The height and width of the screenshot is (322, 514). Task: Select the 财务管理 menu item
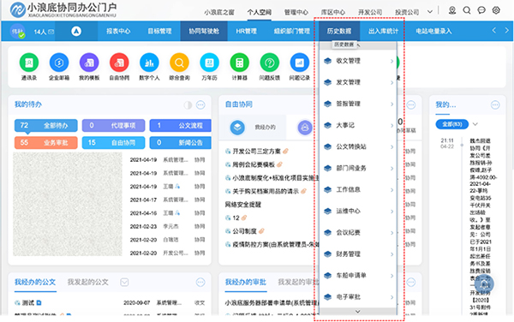tap(358, 254)
